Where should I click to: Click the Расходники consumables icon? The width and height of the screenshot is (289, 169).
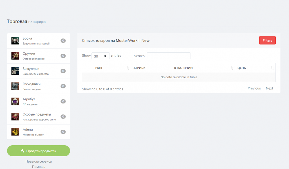[15, 86]
